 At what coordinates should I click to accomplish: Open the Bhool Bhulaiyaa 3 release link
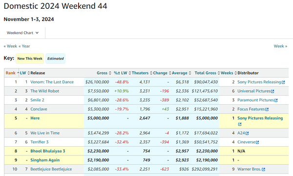point(48,151)
